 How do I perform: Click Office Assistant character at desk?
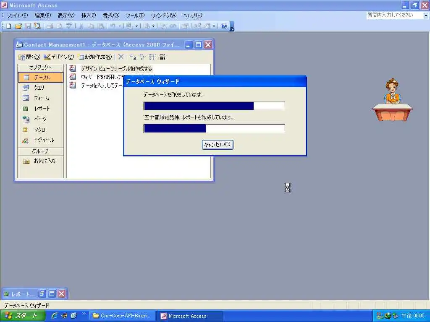pos(393,100)
